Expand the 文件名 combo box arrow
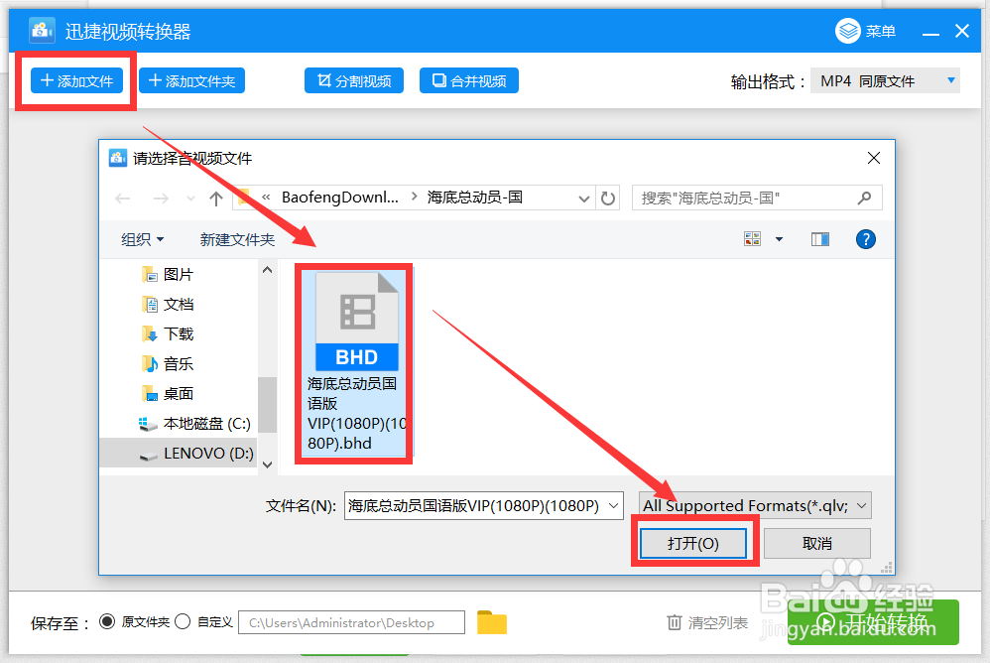The image size is (990, 663). click(612, 505)
